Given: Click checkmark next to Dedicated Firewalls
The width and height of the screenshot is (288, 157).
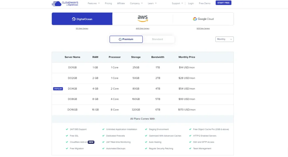Looking at the screenshot, I should pos(103,136).
